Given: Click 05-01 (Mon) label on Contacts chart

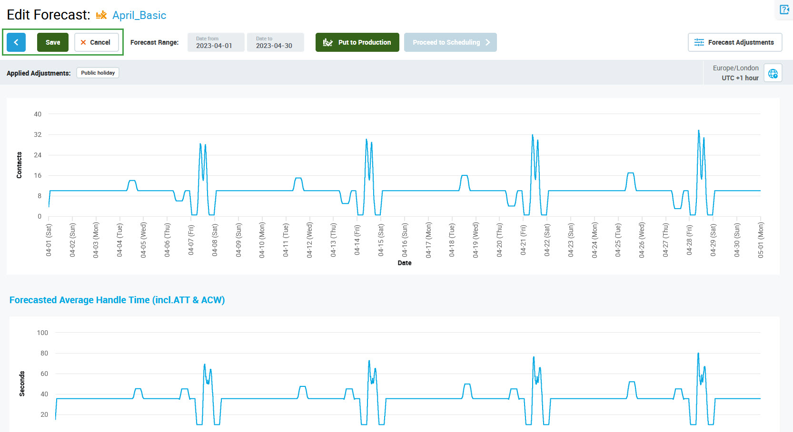Looking at the screenshot, I should coord(760,240).
